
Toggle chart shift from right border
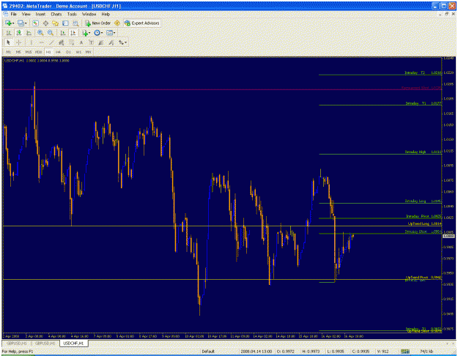coord(73,33)
